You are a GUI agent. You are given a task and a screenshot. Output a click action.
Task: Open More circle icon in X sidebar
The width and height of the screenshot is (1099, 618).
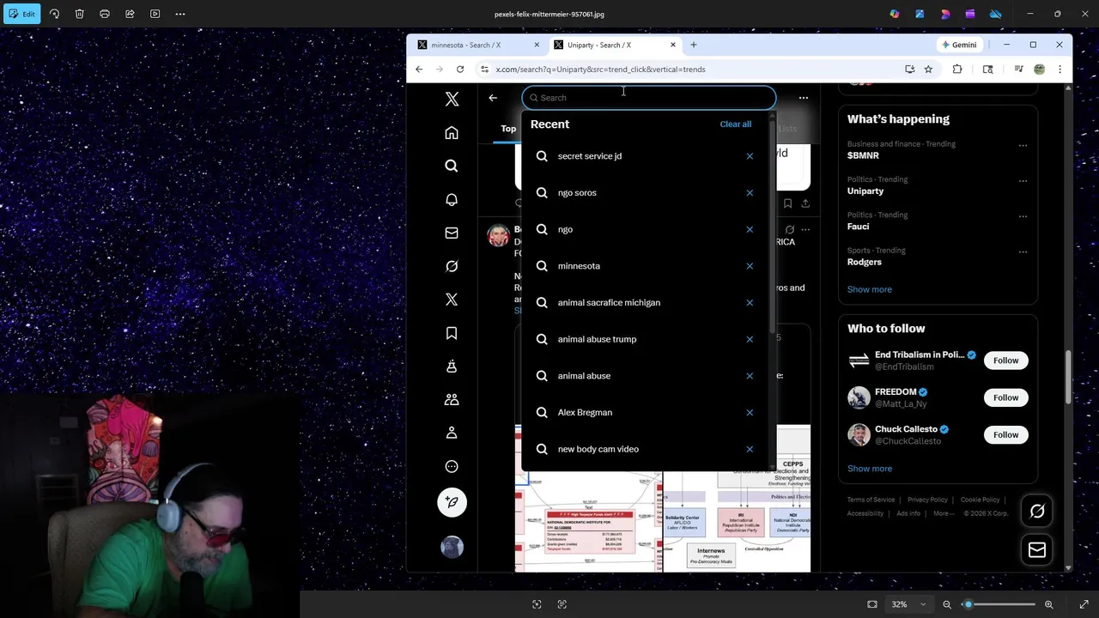pos(452,467)
